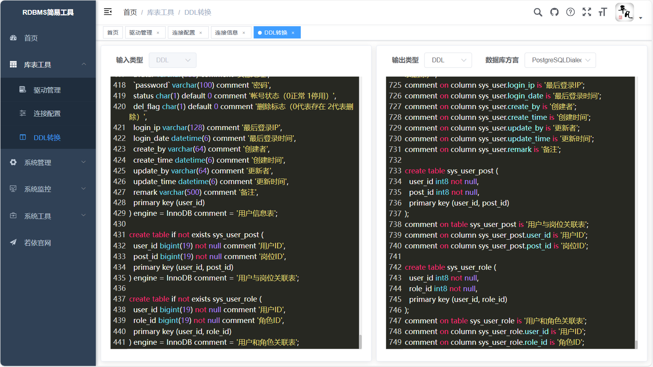Viewport: 653px width, 367px height.
Task: Open the help question mark icon
Action: point(570,12)
